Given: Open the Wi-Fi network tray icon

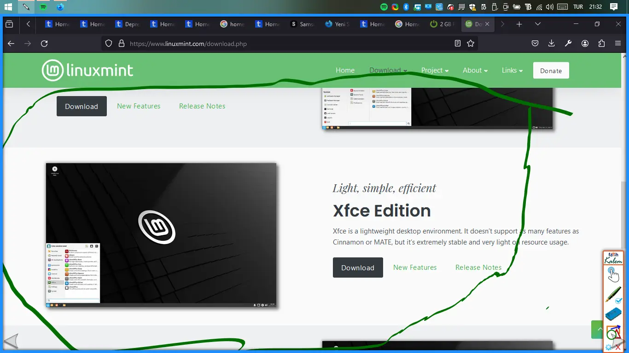Looking at the screenshot, I should click(538, 7).
